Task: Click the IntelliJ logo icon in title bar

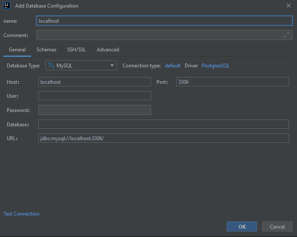Action: tap(7, 6)
